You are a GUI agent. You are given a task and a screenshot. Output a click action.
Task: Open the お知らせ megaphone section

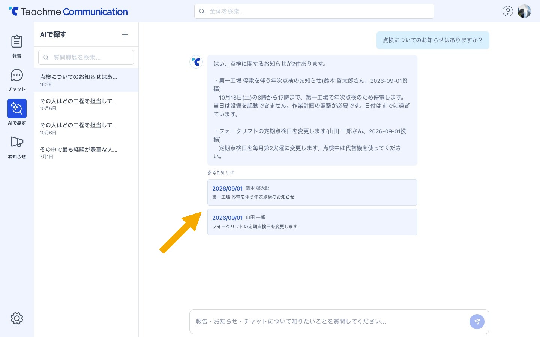coord(17,147)
